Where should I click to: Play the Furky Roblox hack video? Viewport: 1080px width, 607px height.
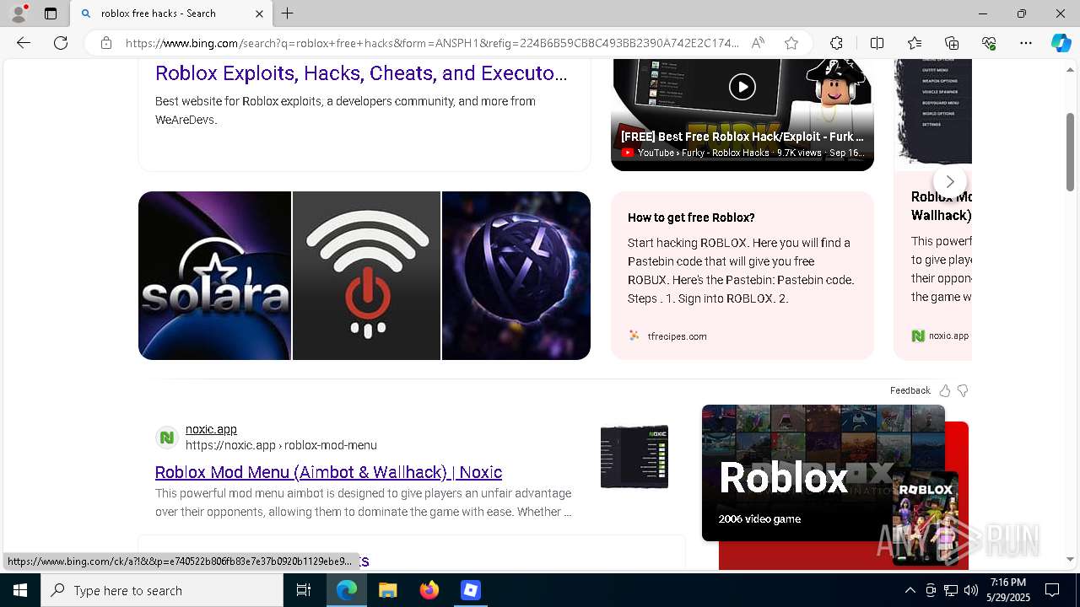coord(742,87)
